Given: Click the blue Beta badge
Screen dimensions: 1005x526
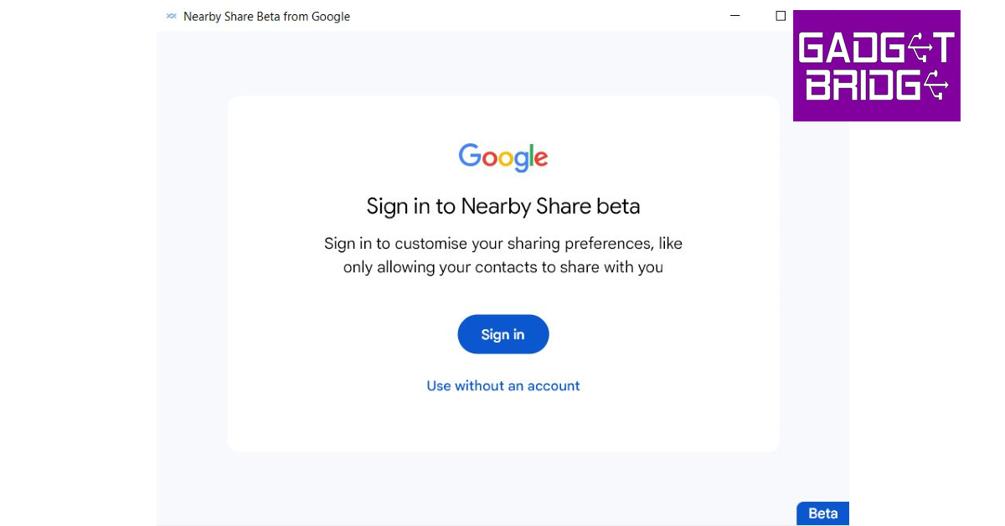Looking at the screenshot, I should point(822,513).
